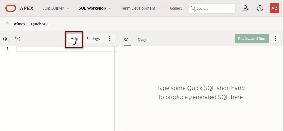Open Quick SQL Settings
This screenshot has width=284, height=131.
(93, 38)
